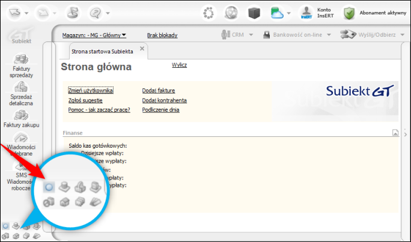Click the Subiekt GT logo above the sidebar
The width and height of the screenshot is (411, 242).
click(x=21, y=35)
